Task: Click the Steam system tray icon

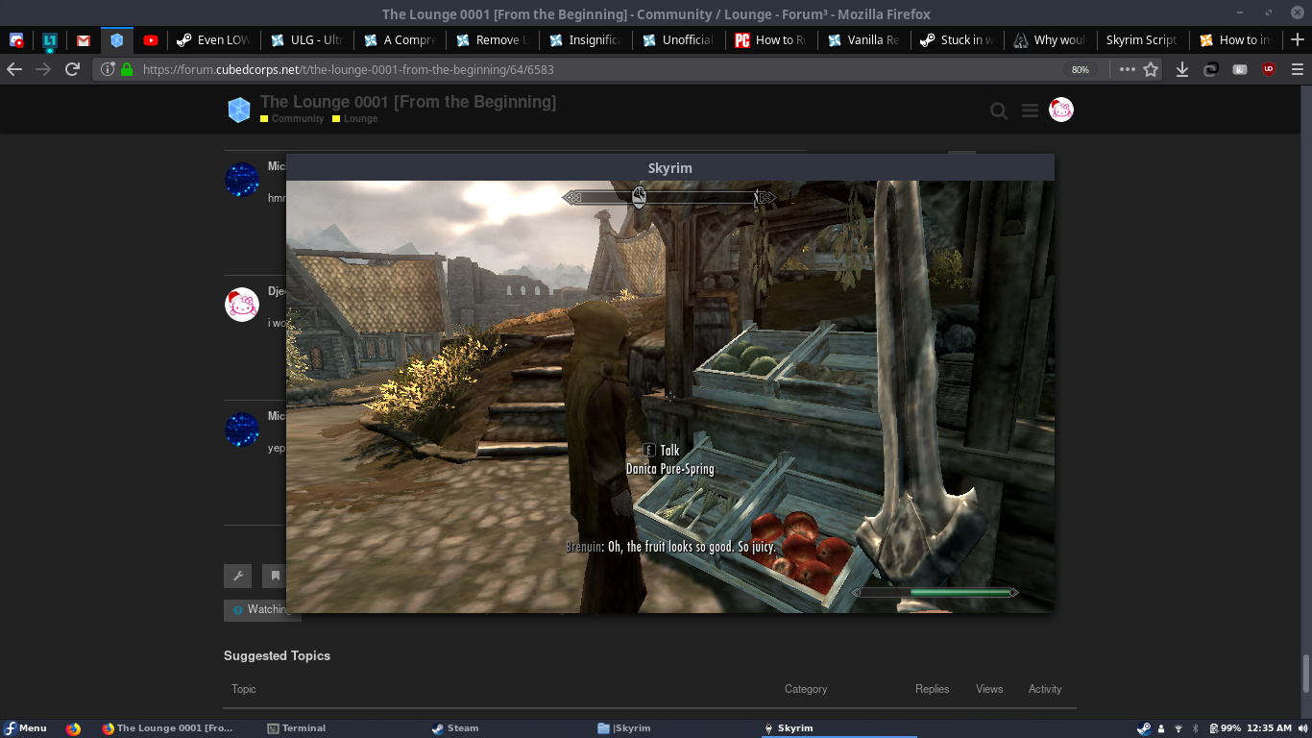Action: [1144, 728]
